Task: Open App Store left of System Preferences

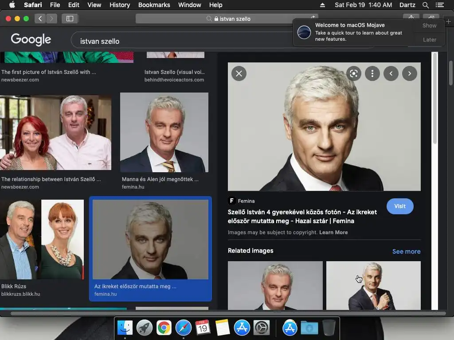Action: click(x=242, y=328)
